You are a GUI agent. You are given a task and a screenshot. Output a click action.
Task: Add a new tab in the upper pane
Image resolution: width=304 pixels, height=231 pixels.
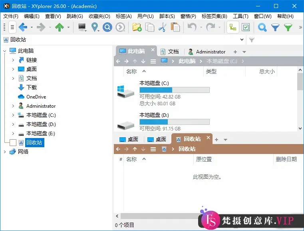[235, 52]
